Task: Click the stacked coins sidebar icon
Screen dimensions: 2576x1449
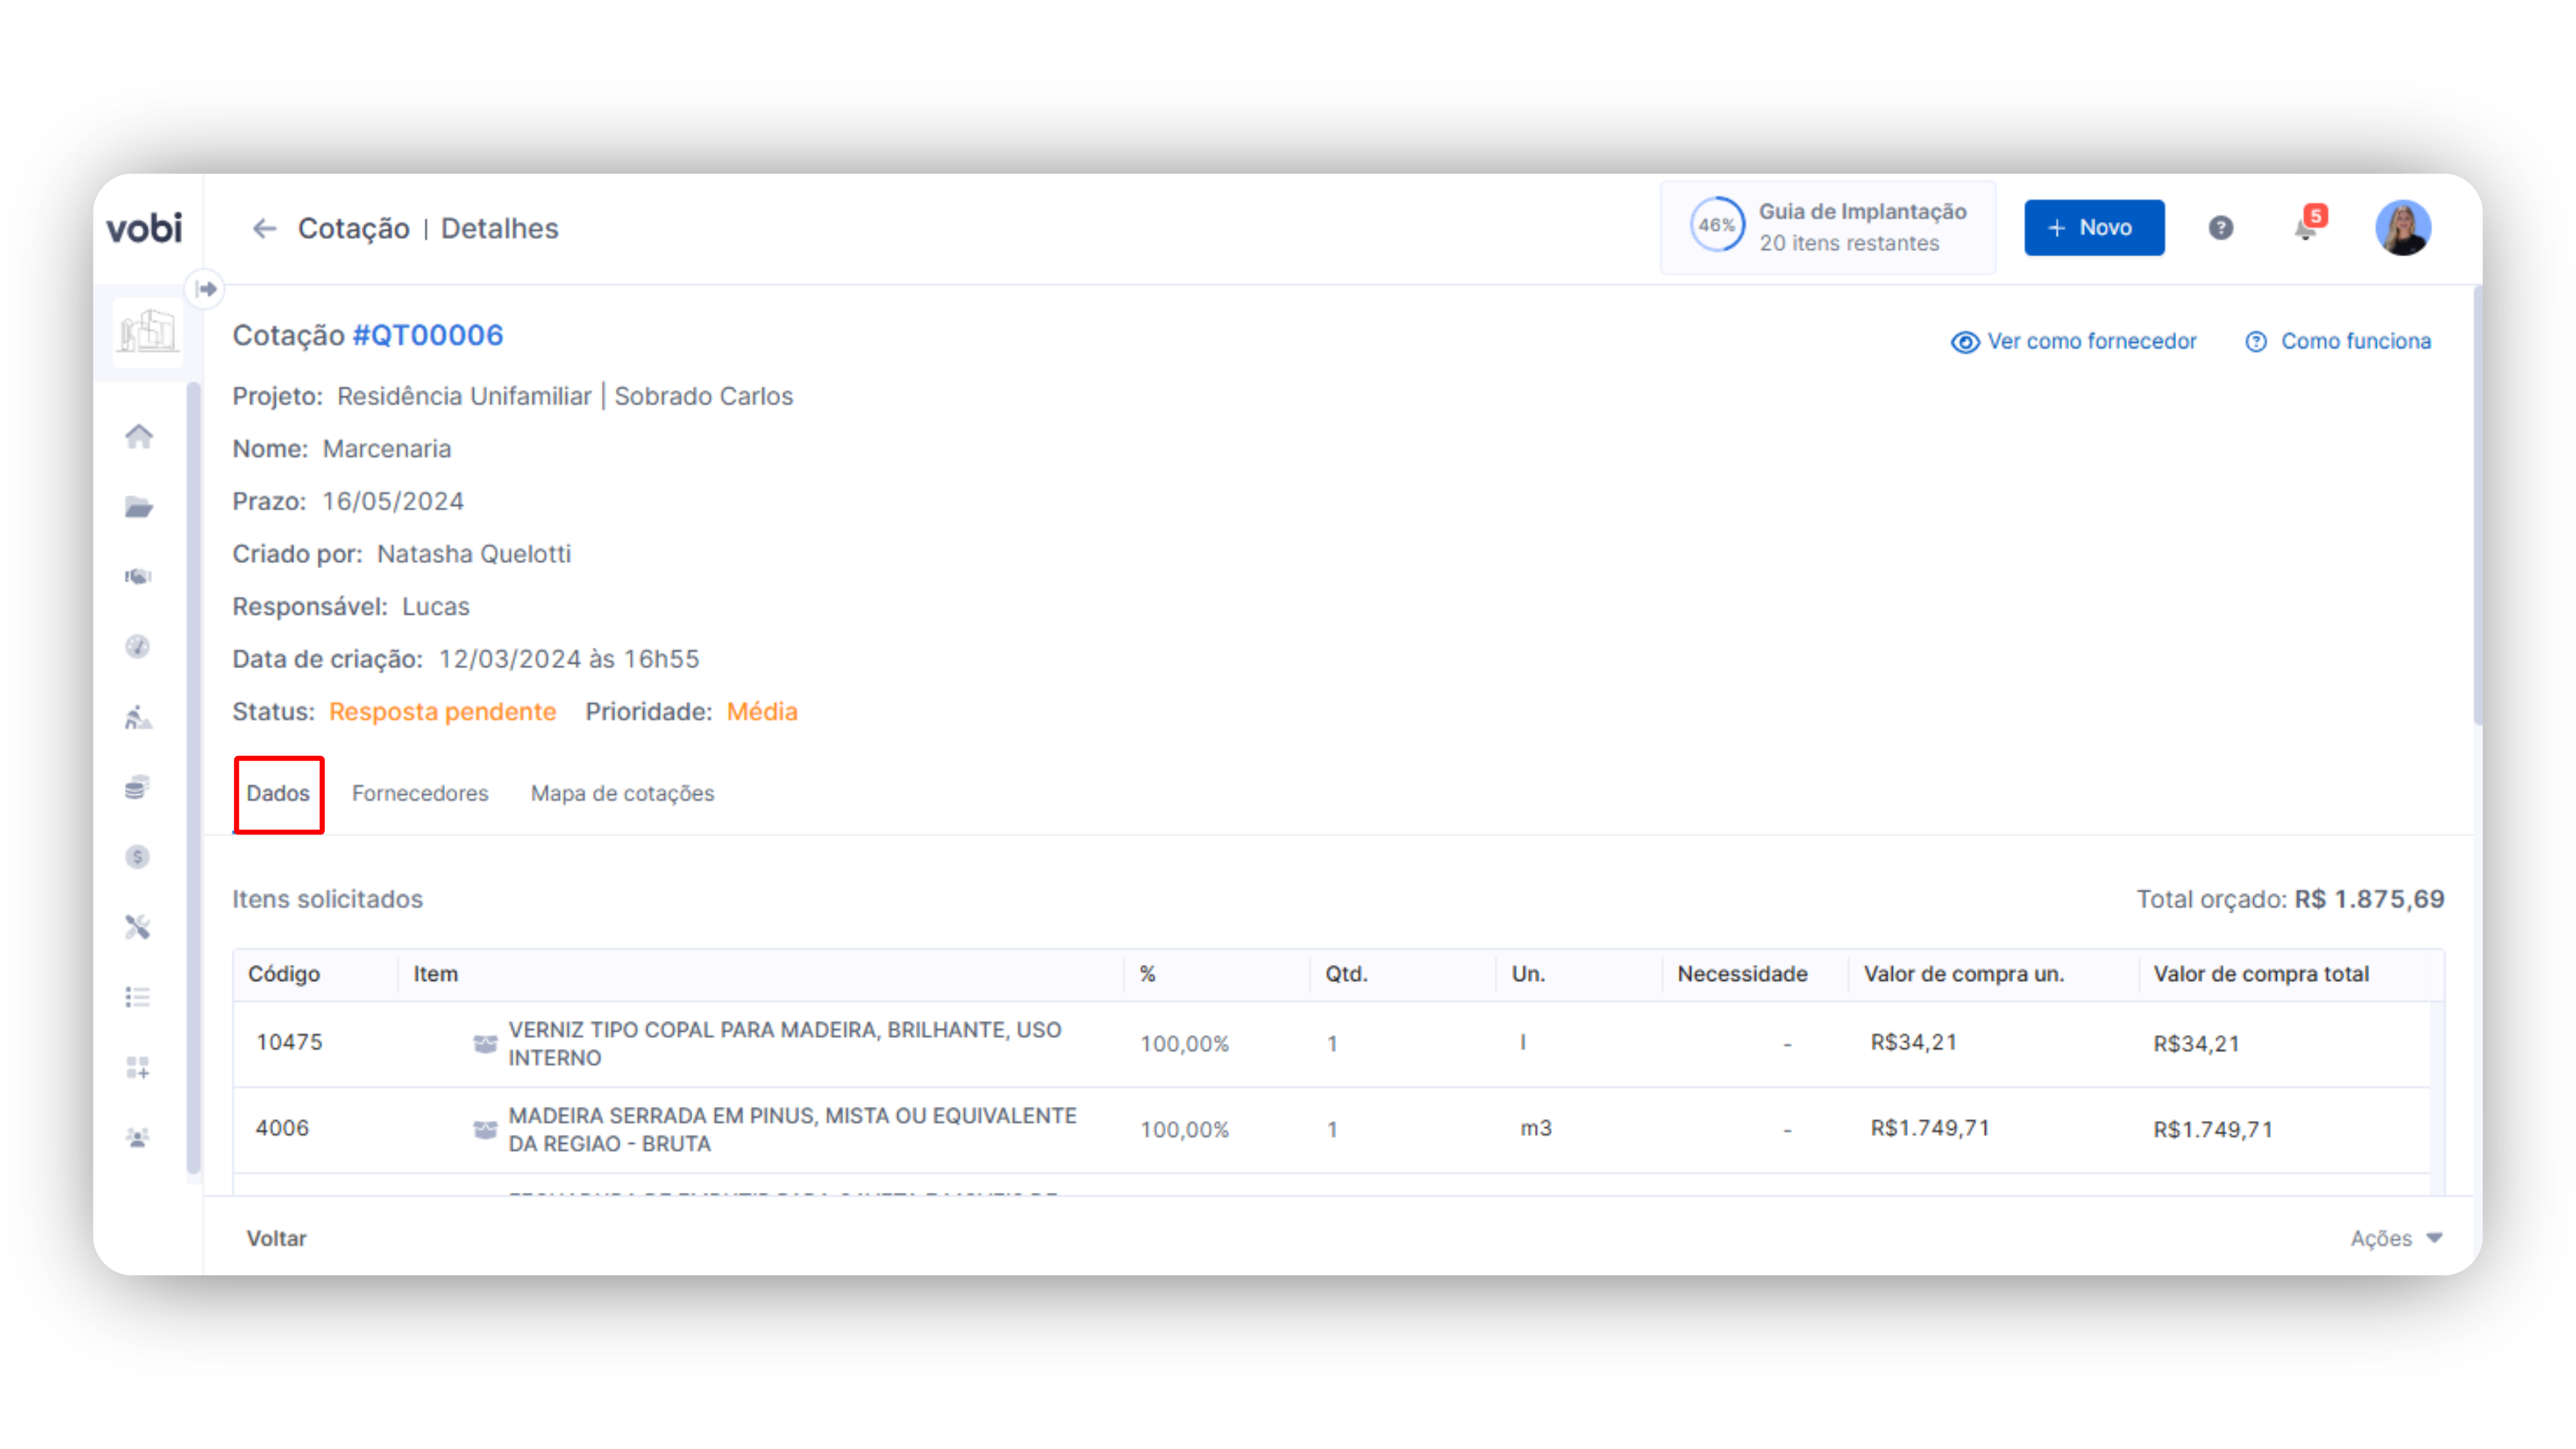Action: click(x=138, y=787)
